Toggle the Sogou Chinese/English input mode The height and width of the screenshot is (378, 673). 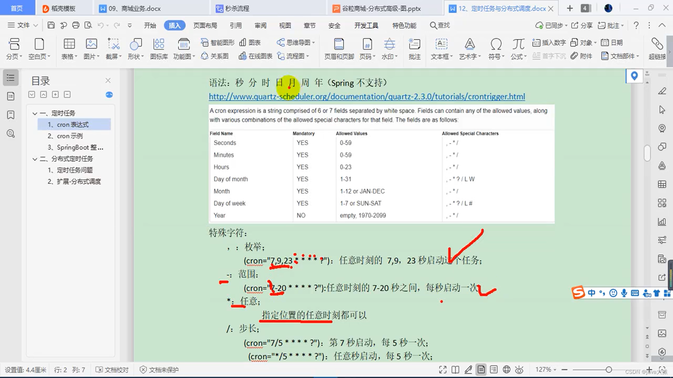pos(591,293)
